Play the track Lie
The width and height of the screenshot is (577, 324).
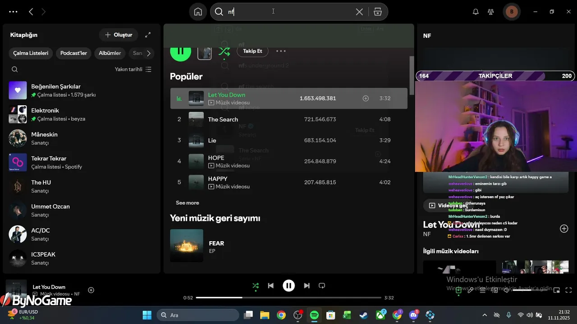[288, 140]
